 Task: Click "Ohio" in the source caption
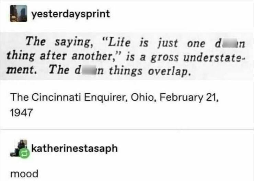[x=140, y=97]
